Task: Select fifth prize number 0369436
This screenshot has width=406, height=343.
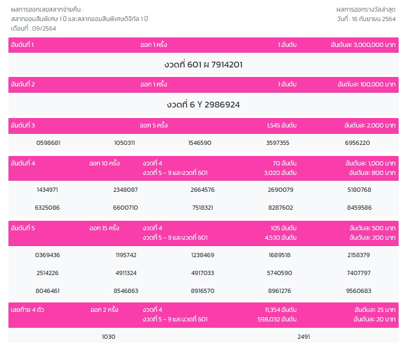Action: (x=47, y=255)
